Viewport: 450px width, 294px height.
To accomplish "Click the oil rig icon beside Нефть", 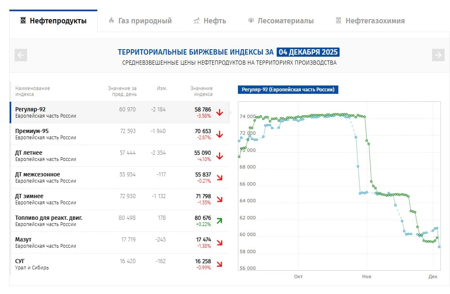I will [x=196, y=20].
